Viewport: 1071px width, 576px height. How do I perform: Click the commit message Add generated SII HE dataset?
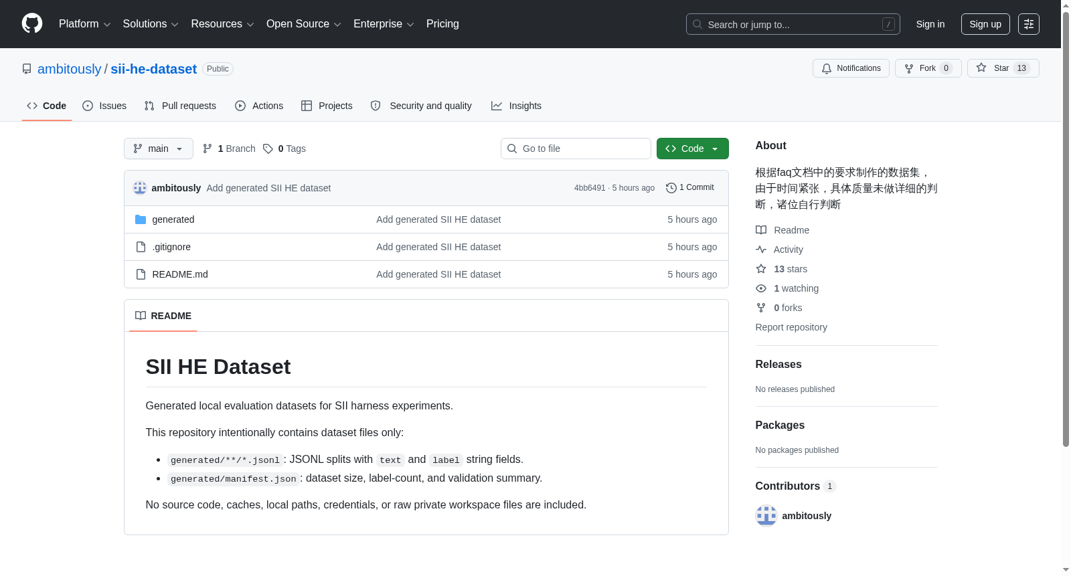tap(268, 188)
